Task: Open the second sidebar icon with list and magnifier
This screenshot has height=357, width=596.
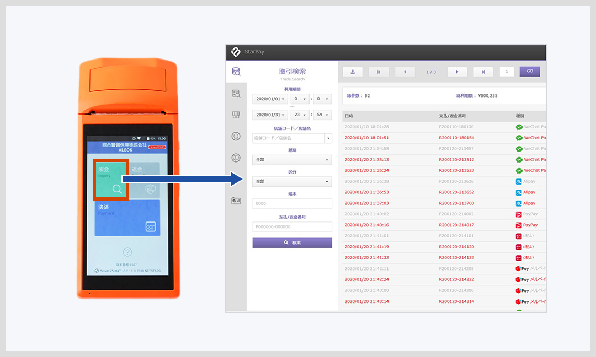Action: pyautogui.click(x=236, y=93)
